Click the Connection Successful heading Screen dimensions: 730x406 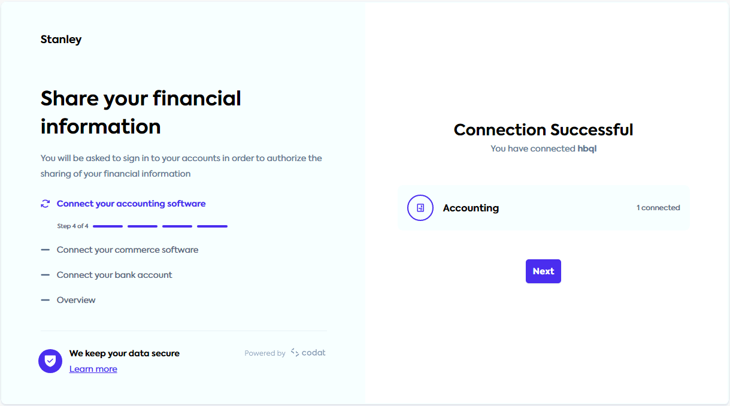[543, 129]
